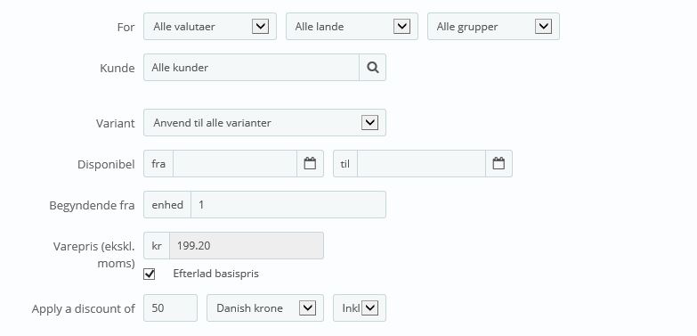This screenshot has height=336, width=697.
Task: Click the 'til' available date field
Action: click(421, 164)
